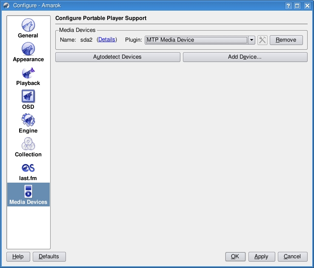Click the Help button
Screen dimensions: 314x268
click(x=18, y=257)
